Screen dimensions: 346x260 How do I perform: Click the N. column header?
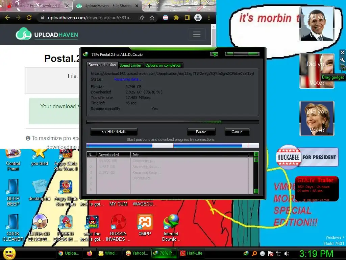[x=92, y=154]
